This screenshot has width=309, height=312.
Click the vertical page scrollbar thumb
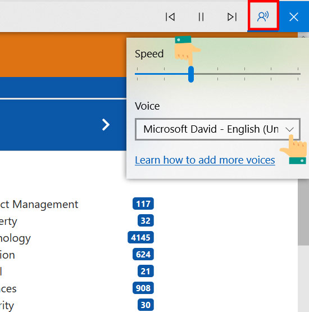click(x=303, y=212)
